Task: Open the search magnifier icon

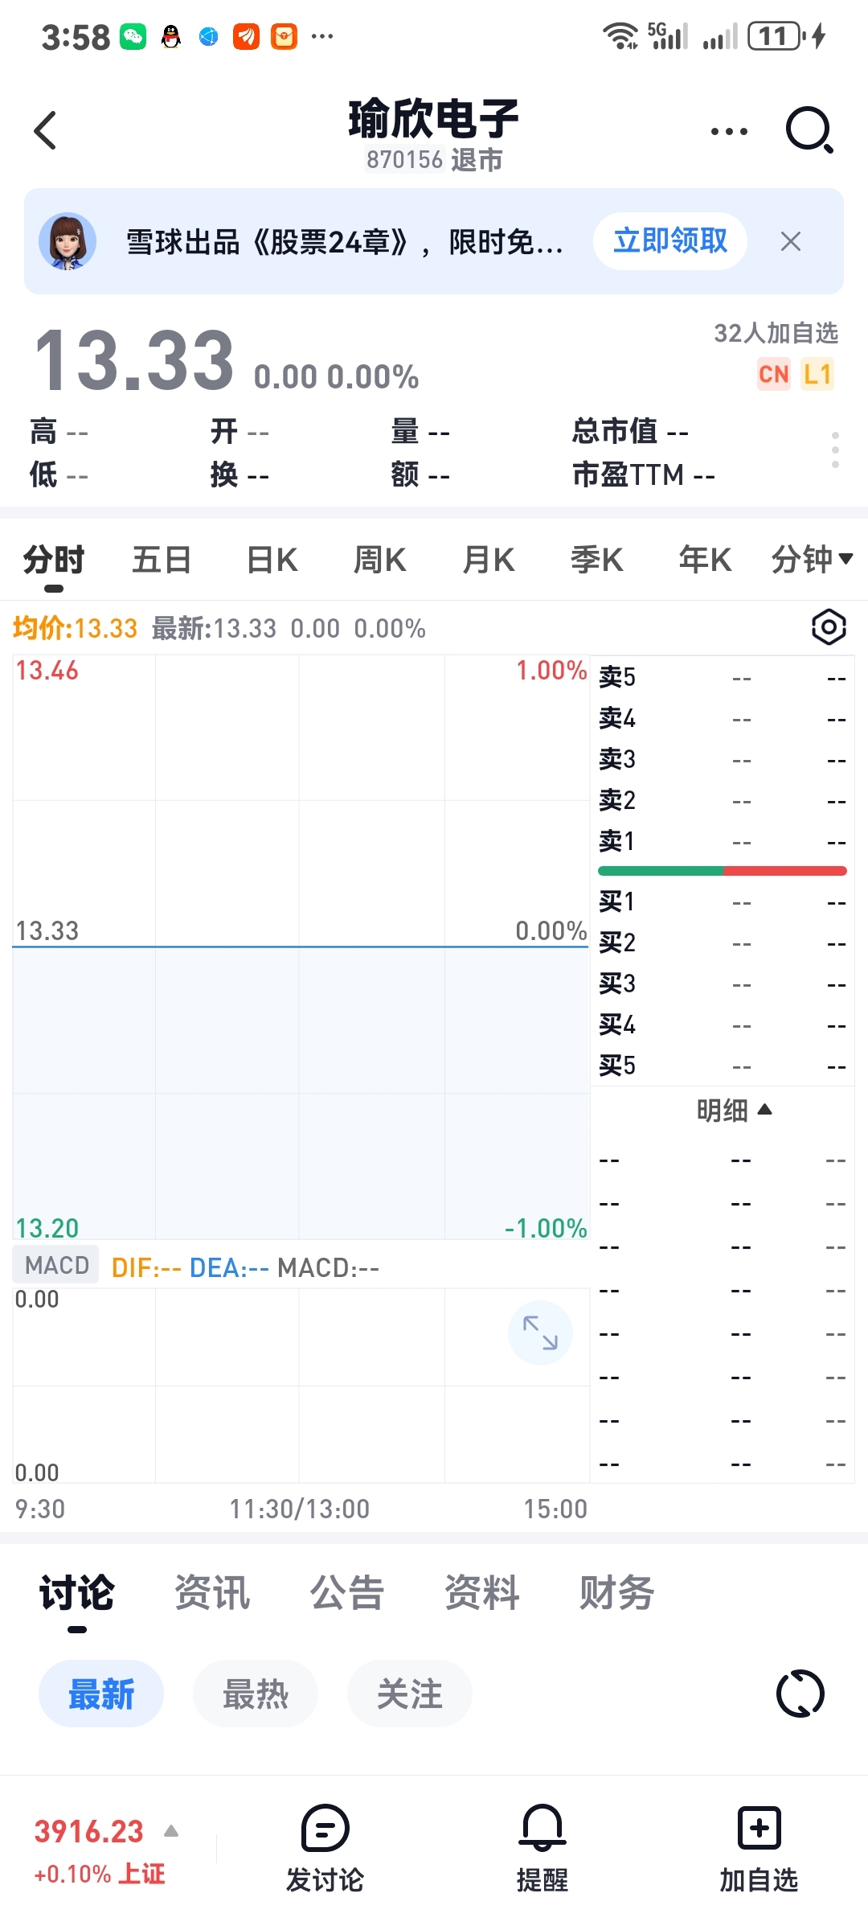Action: tap(809, 130)
